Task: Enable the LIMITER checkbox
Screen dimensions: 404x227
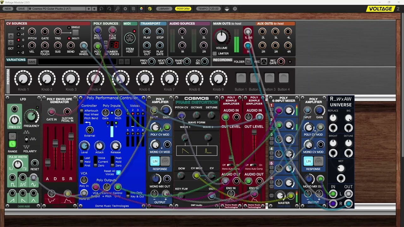Action: tap(215, 54)
